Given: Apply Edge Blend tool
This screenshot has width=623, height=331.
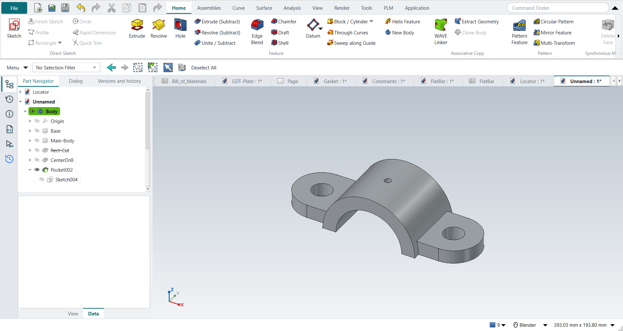Looking at the screenshot, I should pos(257,32).
